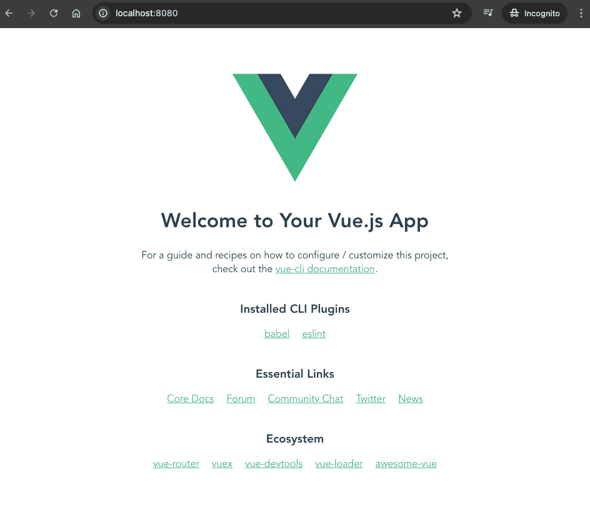The image size is (590, 525).
Task: Click the Incognito indicator button
Action: tap(534, 13)
